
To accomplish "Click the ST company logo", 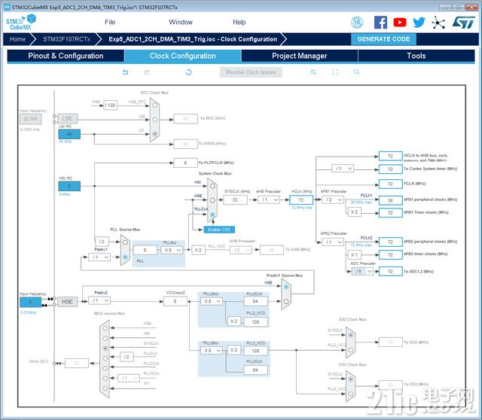I will point(464,23).
